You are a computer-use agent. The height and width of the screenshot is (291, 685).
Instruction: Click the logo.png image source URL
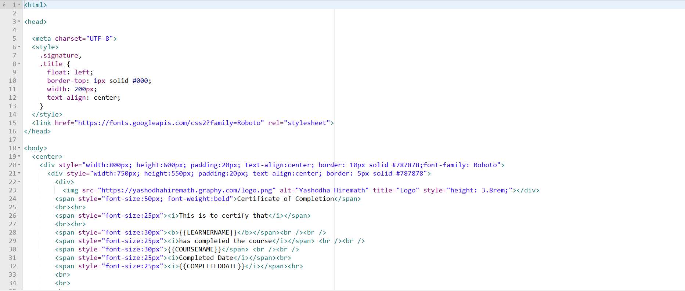[x=186, y=190]
